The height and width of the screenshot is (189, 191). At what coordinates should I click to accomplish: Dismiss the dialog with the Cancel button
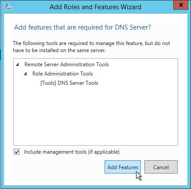pyautogui.click(x=161, y=167)
